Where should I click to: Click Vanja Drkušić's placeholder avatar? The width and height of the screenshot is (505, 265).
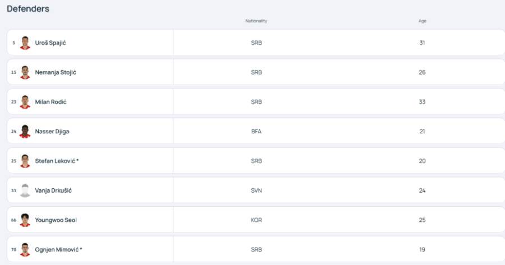(x=25, y=190)
